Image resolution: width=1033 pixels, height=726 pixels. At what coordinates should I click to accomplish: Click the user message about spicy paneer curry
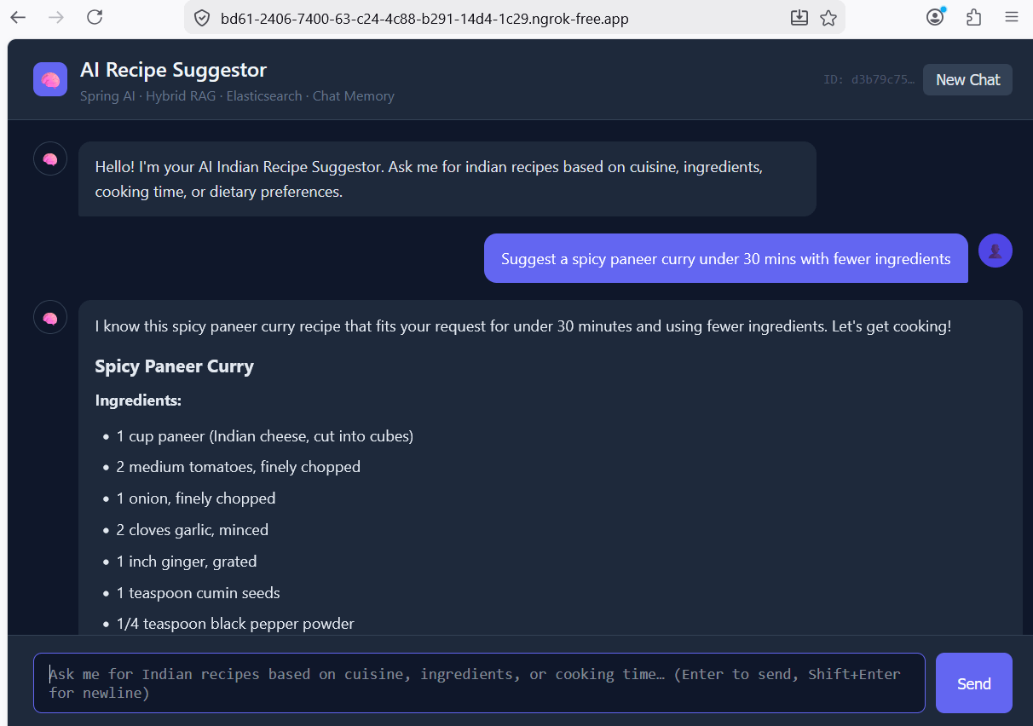[x=726, y=258]
